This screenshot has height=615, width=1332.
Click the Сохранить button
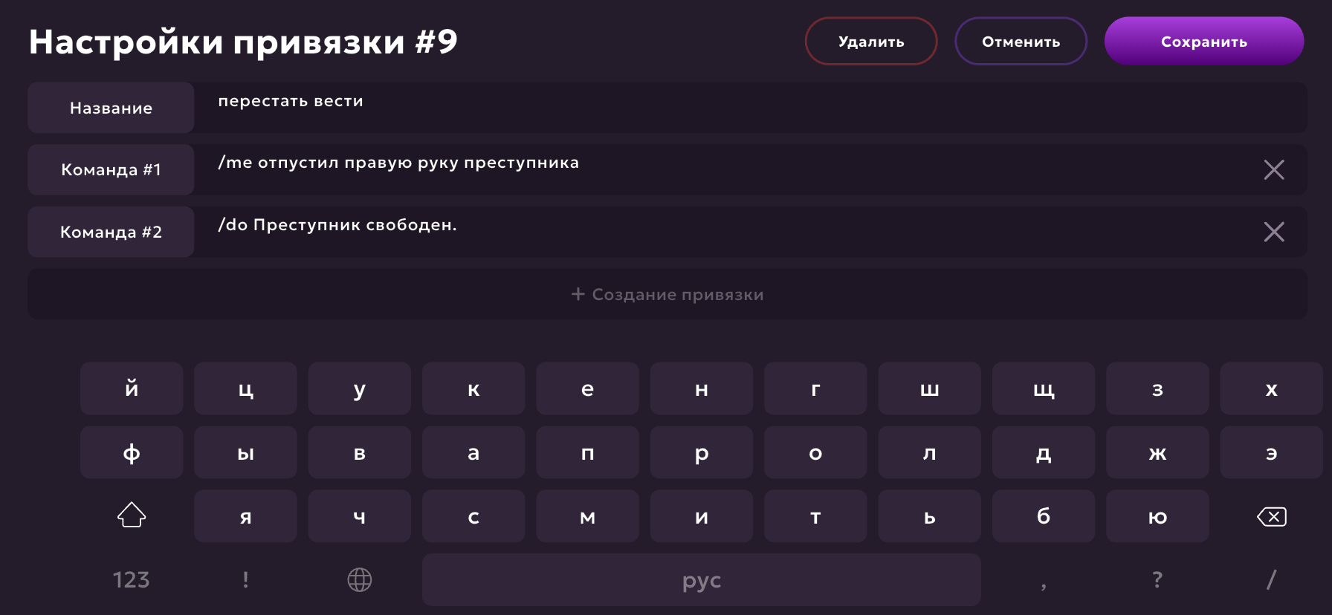pos(1203,42)
